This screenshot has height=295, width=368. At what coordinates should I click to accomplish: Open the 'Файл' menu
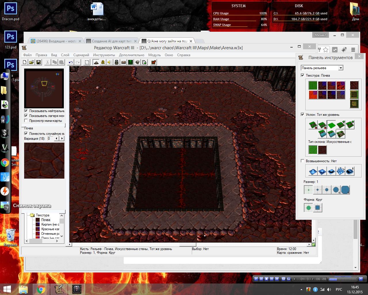tap(28, 55)
